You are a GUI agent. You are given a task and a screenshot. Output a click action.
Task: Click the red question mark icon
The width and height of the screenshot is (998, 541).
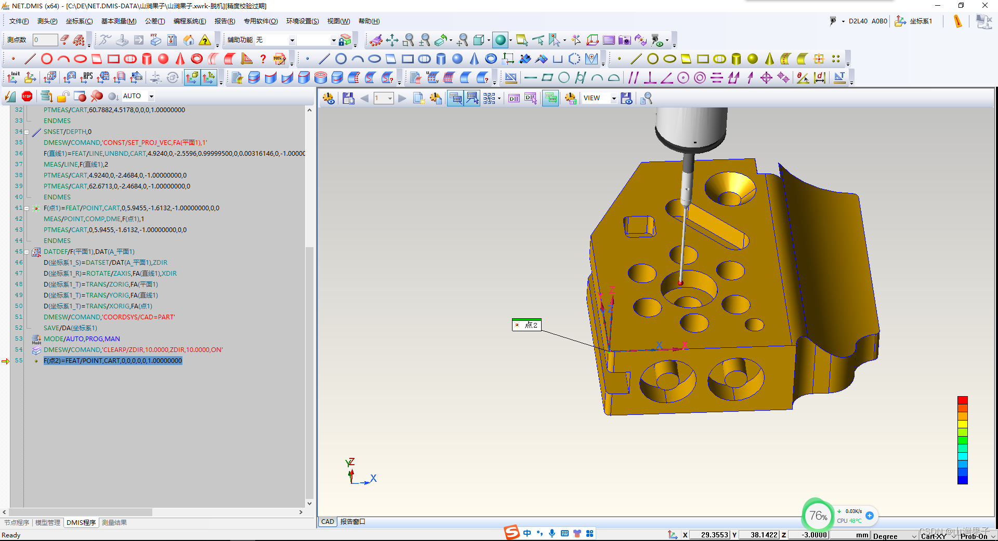click(263, 59)
